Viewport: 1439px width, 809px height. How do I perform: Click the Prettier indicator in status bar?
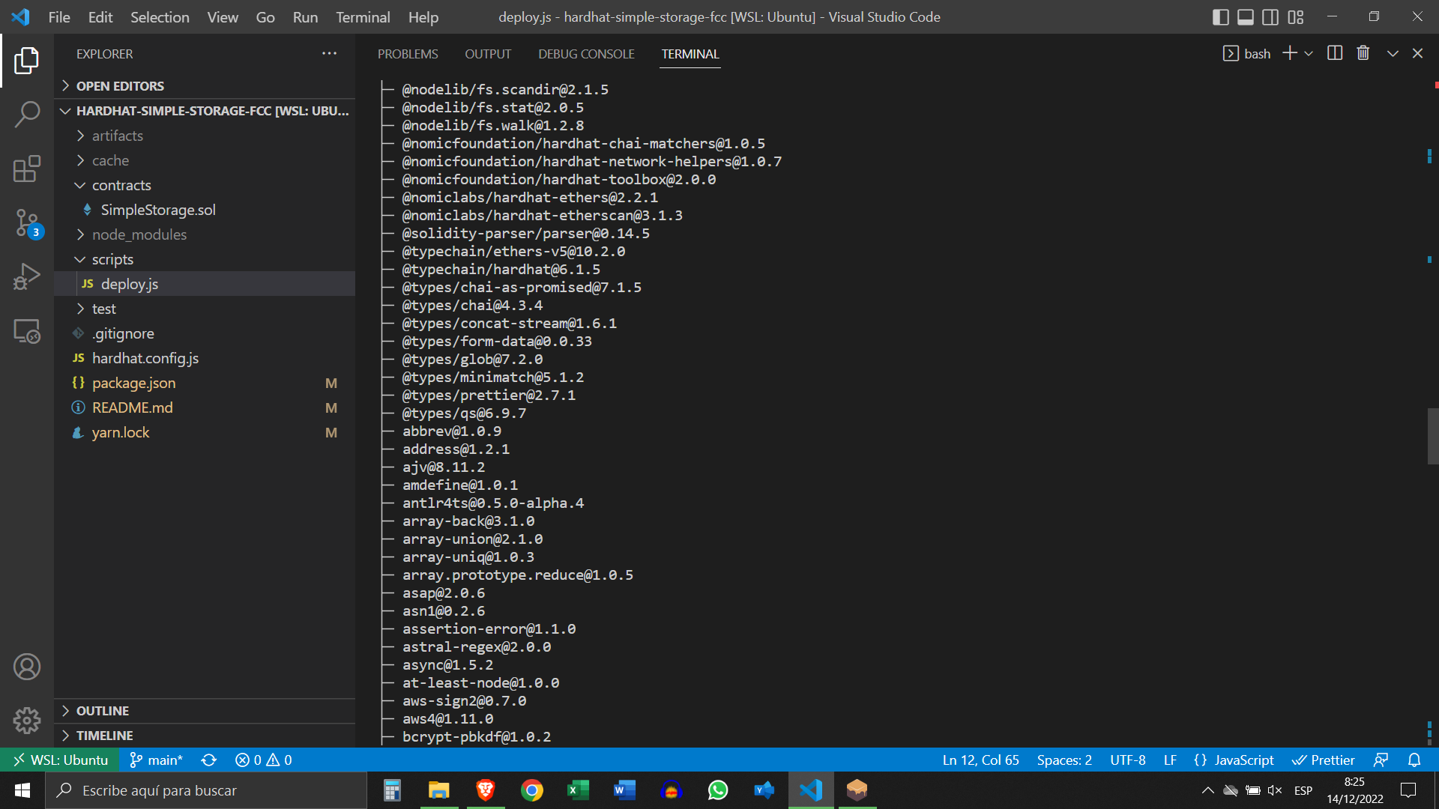coord(1324,760)
